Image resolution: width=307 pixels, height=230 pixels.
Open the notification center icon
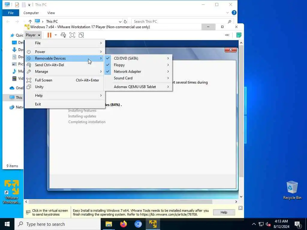click(x=297, y=224)
